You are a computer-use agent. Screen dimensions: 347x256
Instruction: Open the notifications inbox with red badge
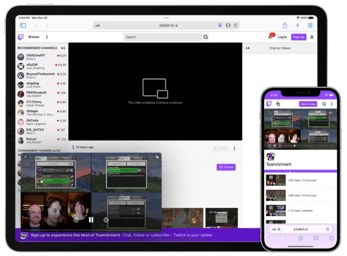[271, 36]
